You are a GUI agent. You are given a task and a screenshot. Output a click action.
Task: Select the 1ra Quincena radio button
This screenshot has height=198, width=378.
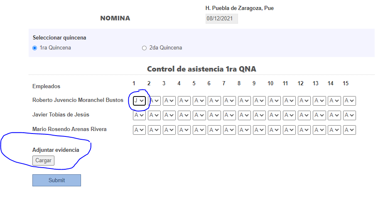(35, 48)
